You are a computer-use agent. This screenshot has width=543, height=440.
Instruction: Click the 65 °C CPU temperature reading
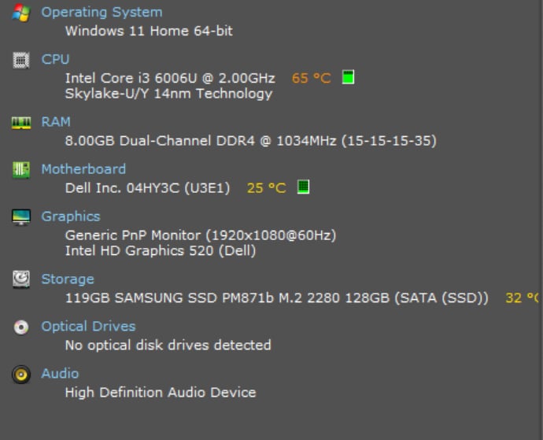pos(311,78)
